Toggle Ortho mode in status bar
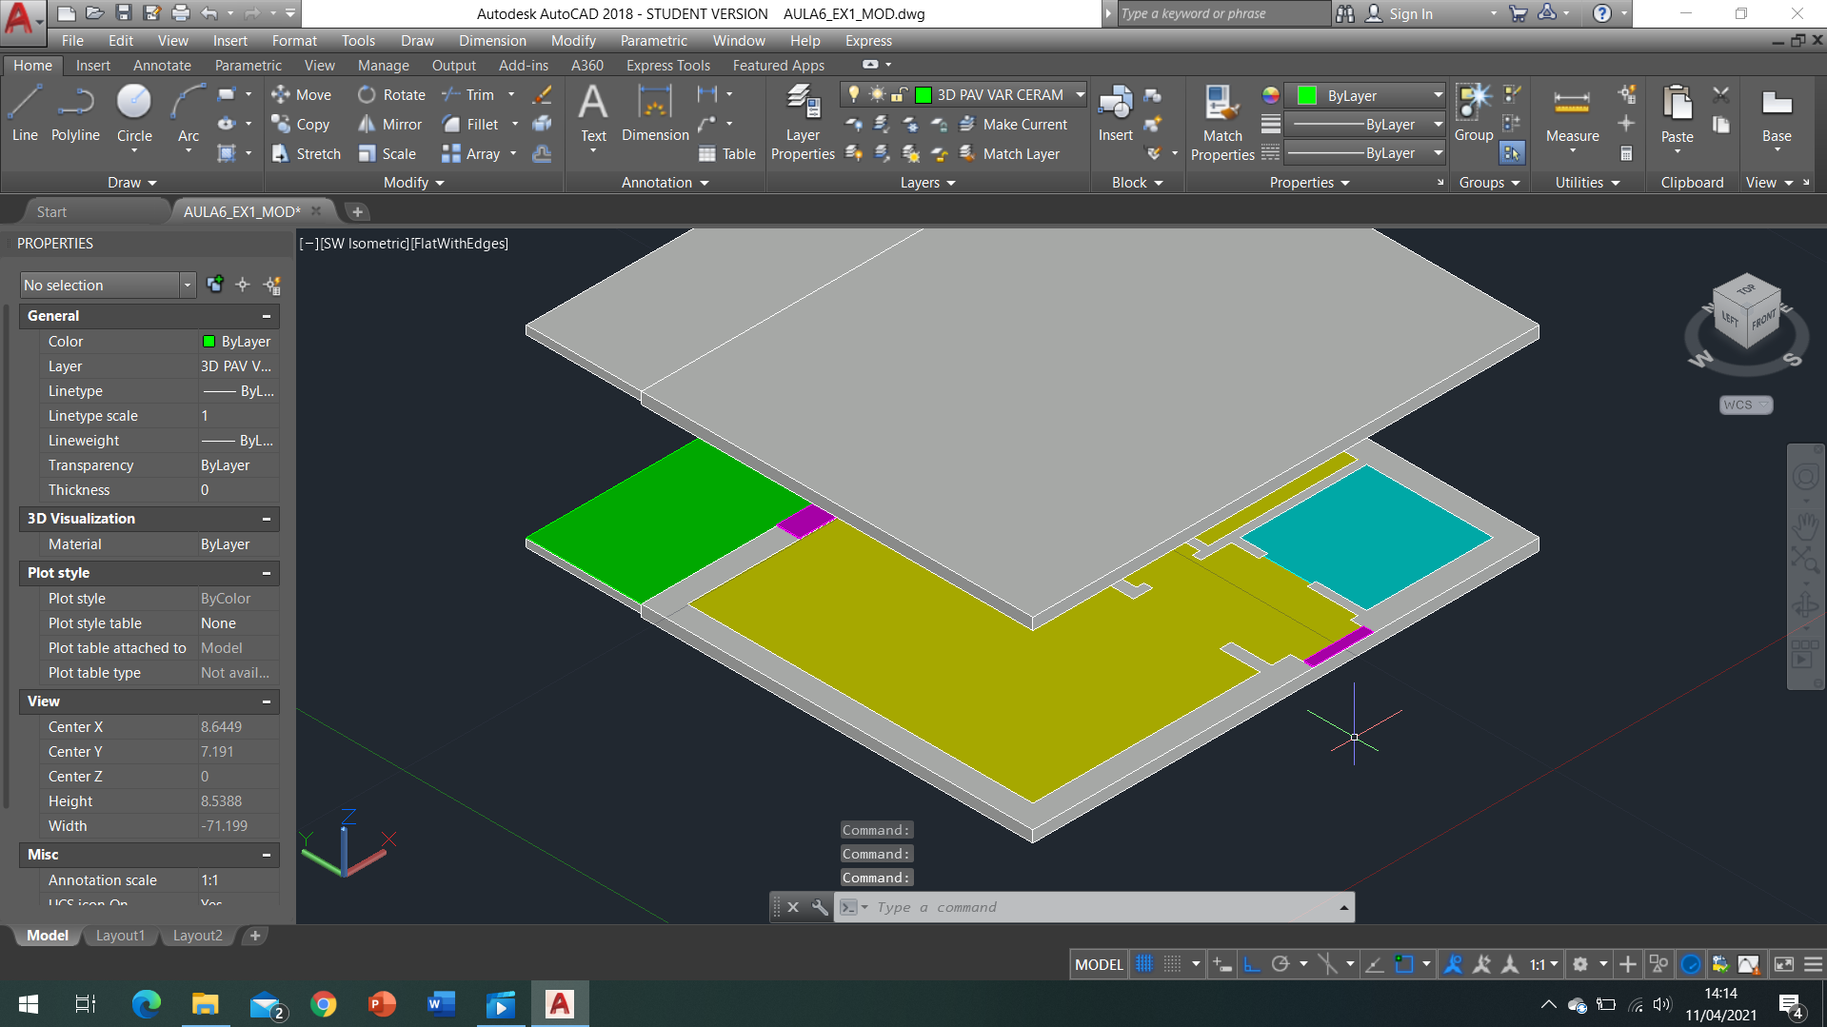Viewport: 1827px width, 1027px height. (x=1252, y=964)
